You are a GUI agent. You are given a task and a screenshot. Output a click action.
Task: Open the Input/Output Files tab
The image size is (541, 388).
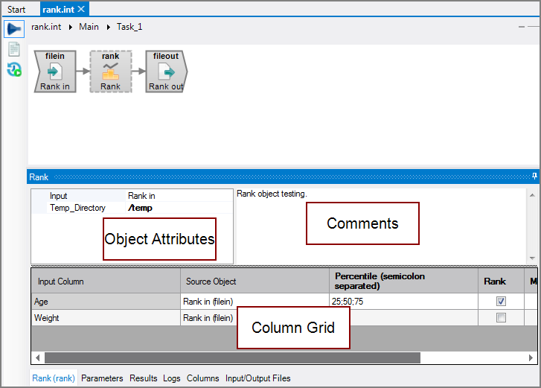coord(257,378)
